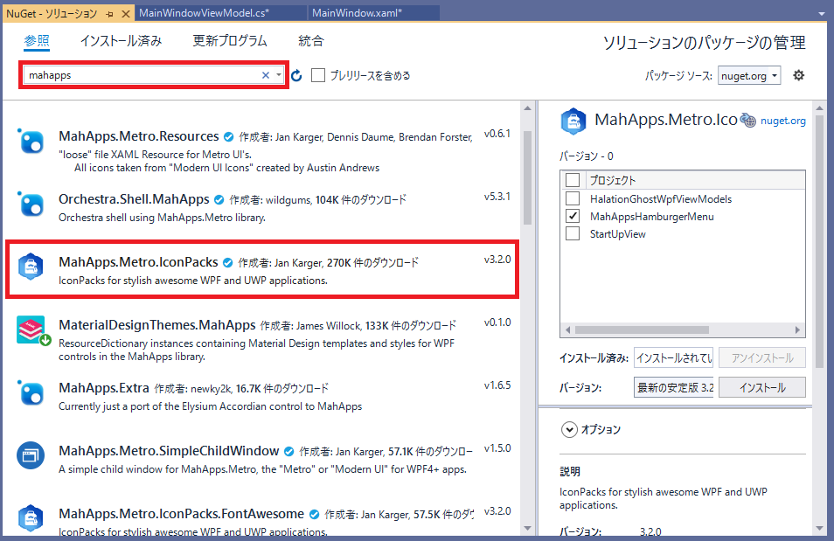Close the NuGet solution tab
Image resolution: width=834 pixels, height=541 pixels.
tap(126, 14)
